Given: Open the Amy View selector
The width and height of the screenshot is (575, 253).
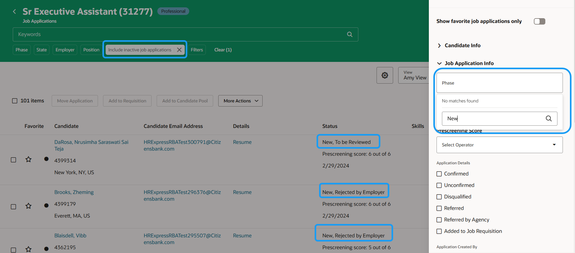Looking at the screenshot, I should tap(414, 75).
